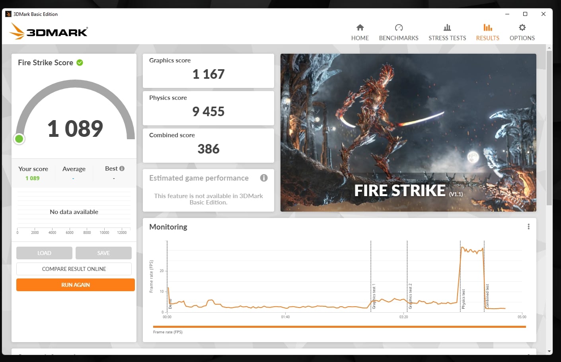This screenshot has width=561, height=362.
Task: Click the LOAD button
Action: click(44, 253)
